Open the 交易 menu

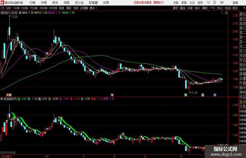click(x=106, y=3)
